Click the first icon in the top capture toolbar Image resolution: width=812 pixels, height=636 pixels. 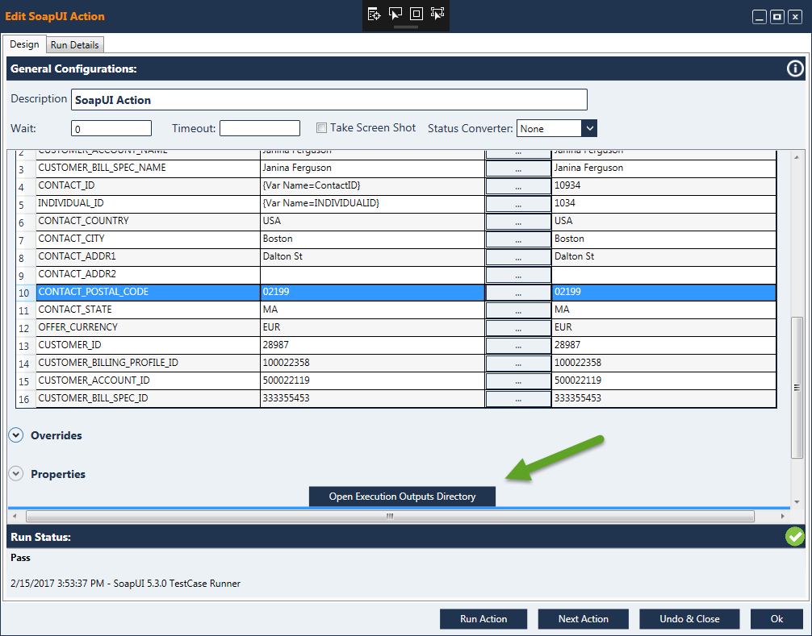coord(374,14)
